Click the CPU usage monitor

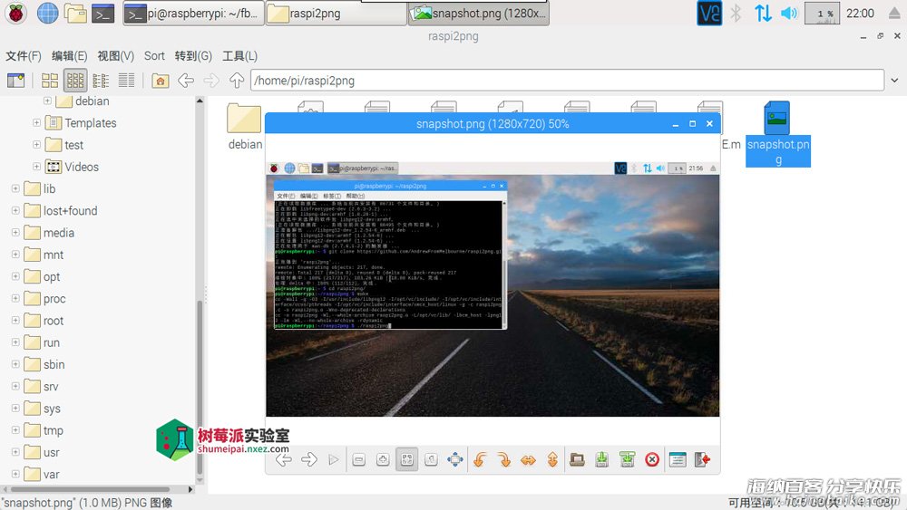click(822, 14)
